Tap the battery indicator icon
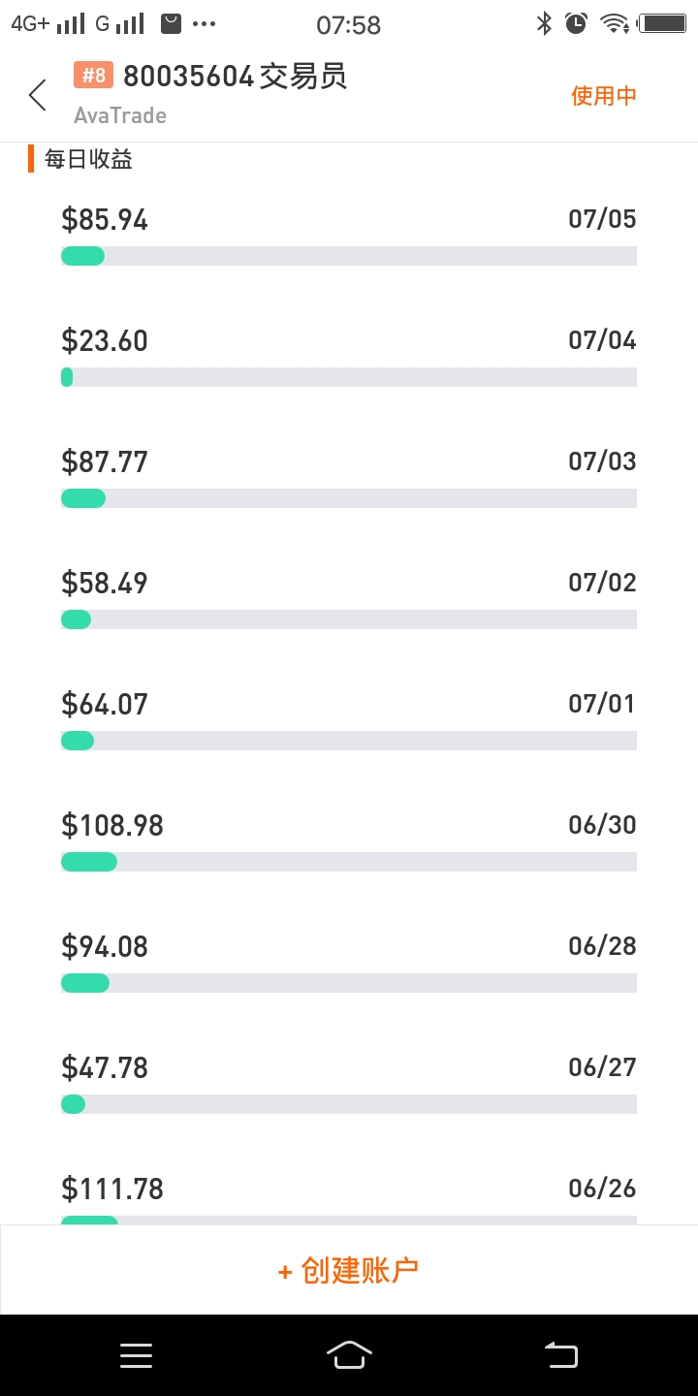This screenshot has width=698, height=1396. (x=663, y=24)
